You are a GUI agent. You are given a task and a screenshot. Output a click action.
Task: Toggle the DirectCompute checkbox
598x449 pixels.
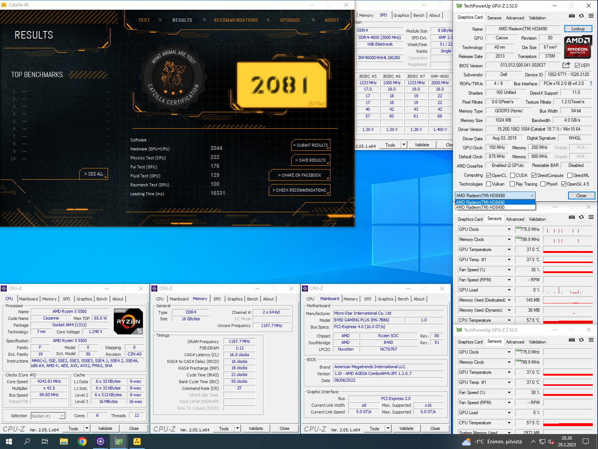pos(534,175)
